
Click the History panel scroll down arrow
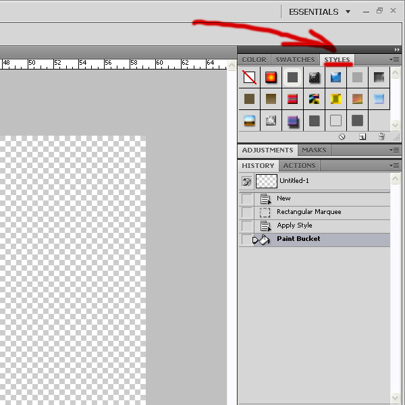[395, 398]
